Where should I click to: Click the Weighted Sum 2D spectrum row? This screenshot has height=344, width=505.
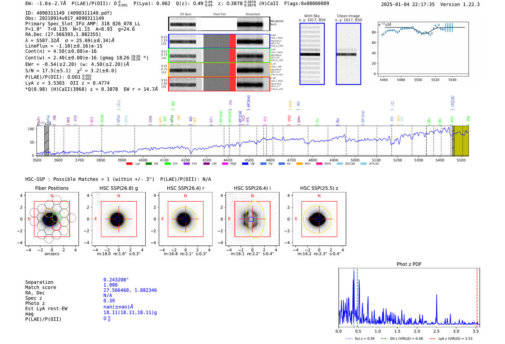click(x=219, y=24)
